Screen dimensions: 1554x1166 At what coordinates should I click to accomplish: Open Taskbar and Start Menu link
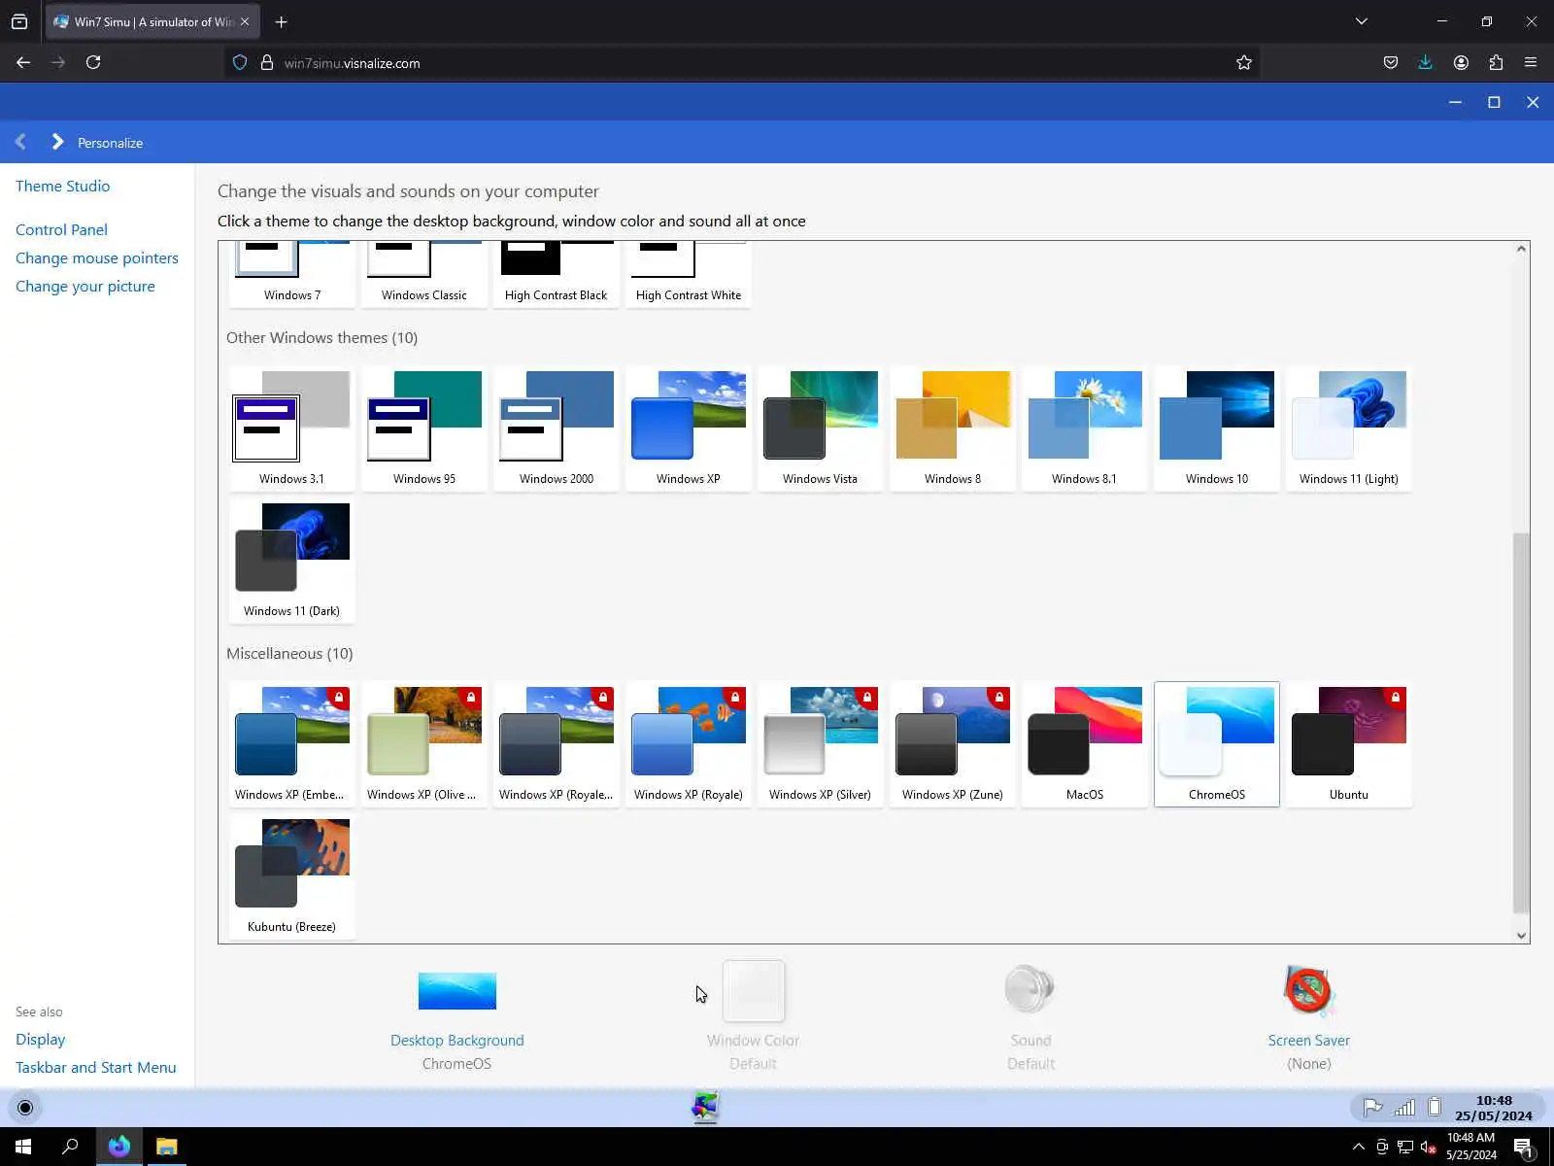coord(96,1067)
